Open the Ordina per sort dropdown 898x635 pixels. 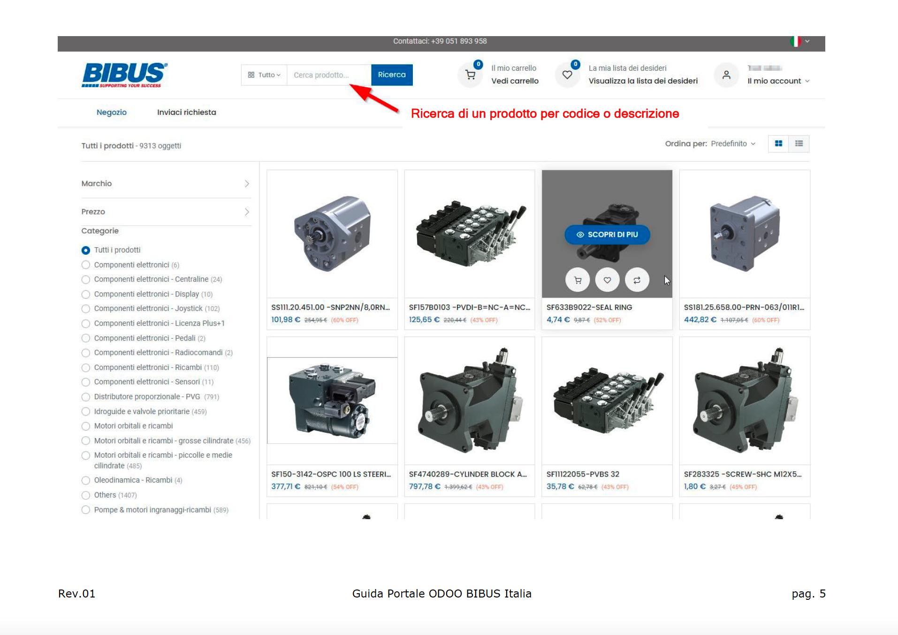point(732,144)
